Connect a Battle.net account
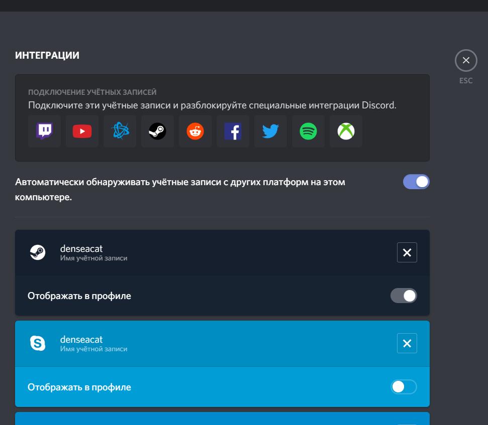The width and height of the screenshot is (488, 425). [120, 131]
